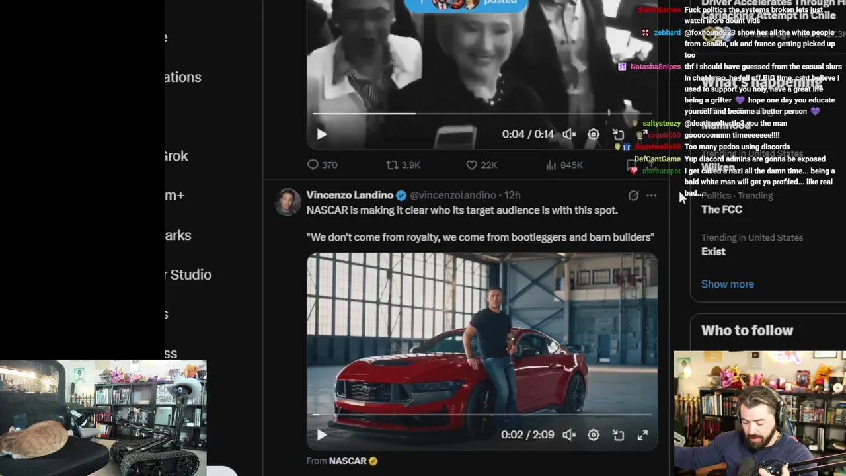Viewport: 846px width, 476px height.
Task: Unmute the top video sound
Action: (x=569, y=134)
